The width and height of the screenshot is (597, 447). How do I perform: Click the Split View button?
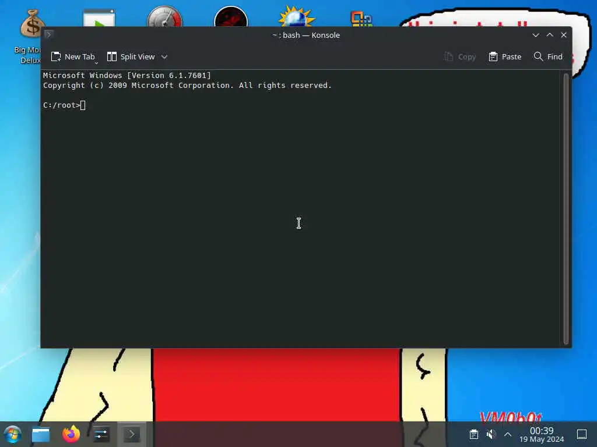131,57
